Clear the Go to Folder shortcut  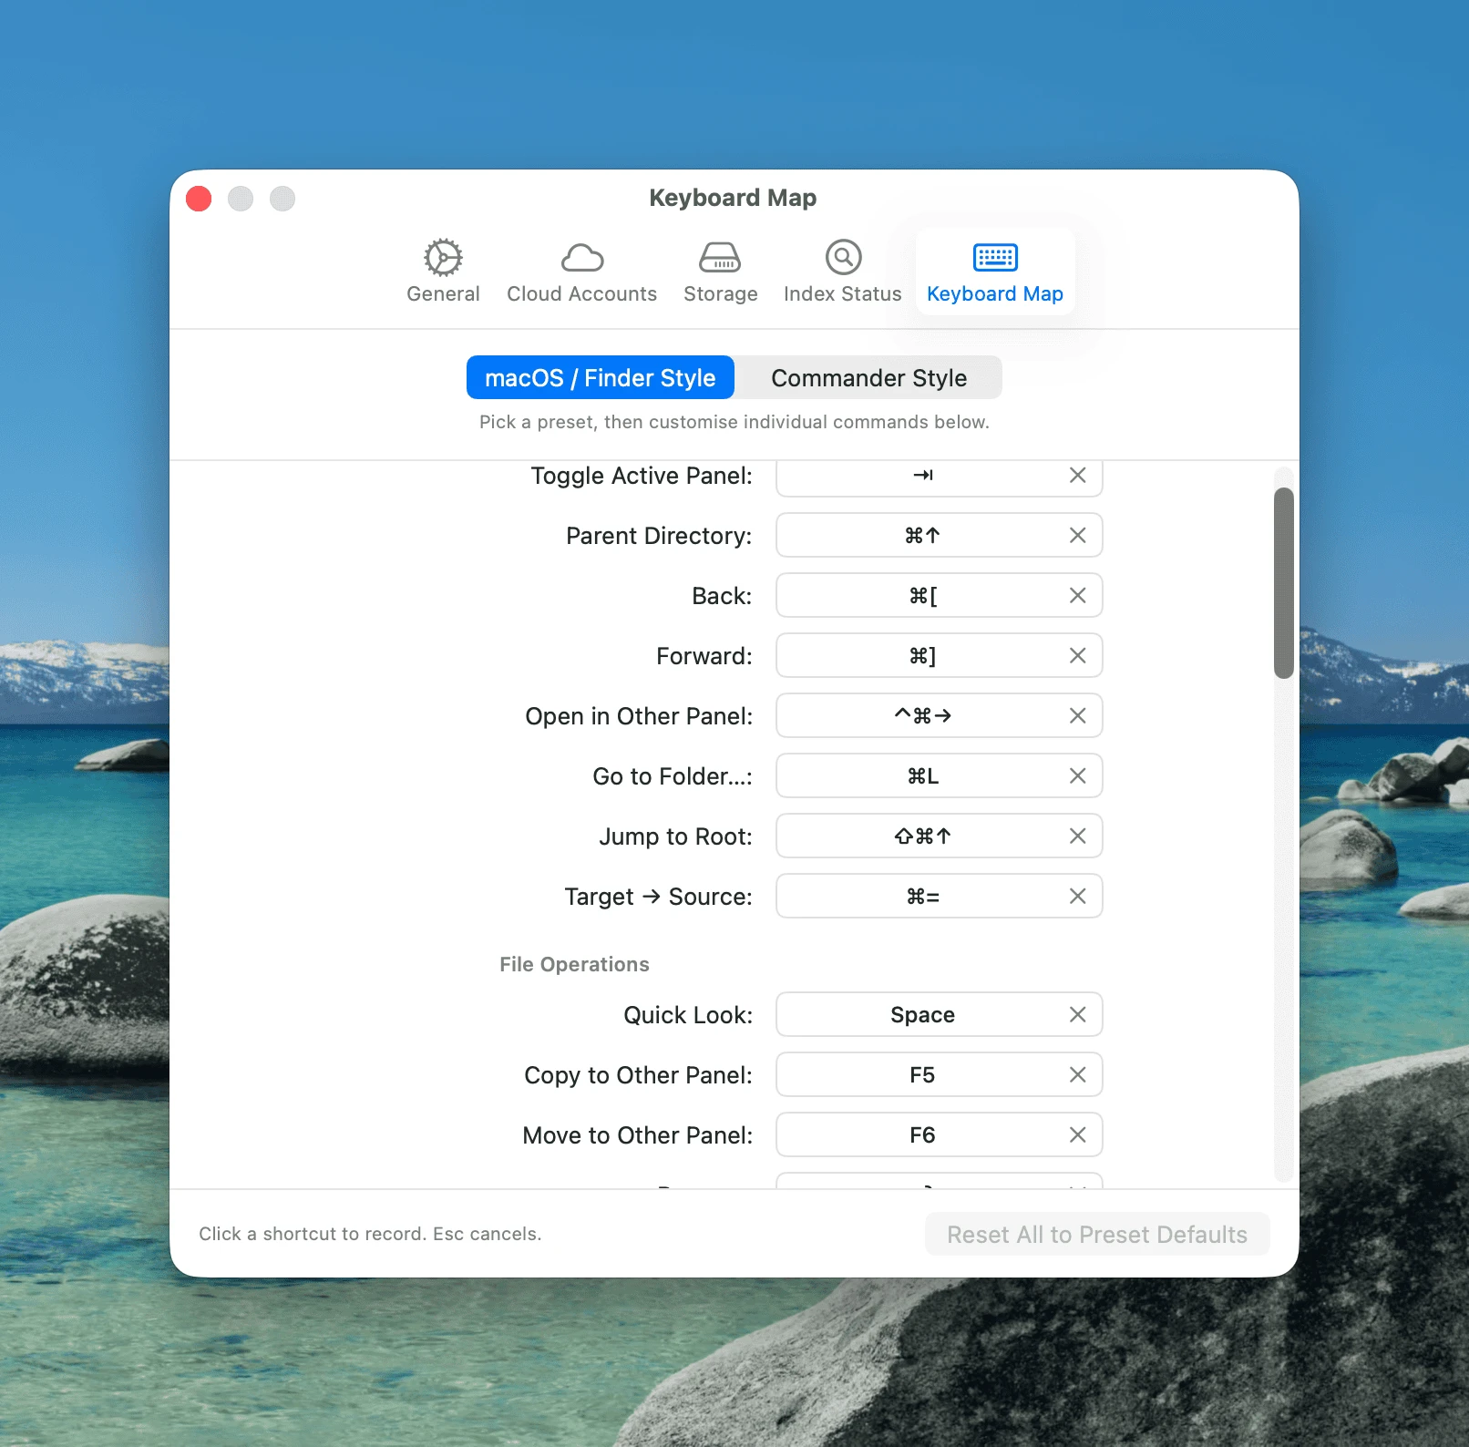click(1077, 775)
